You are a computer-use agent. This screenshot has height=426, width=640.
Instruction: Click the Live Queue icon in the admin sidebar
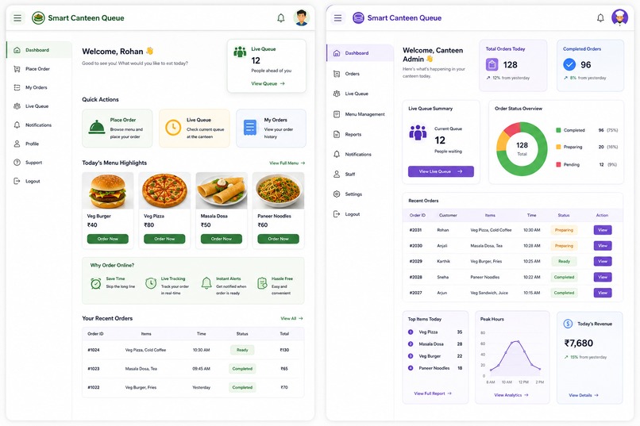pos(337,94)
